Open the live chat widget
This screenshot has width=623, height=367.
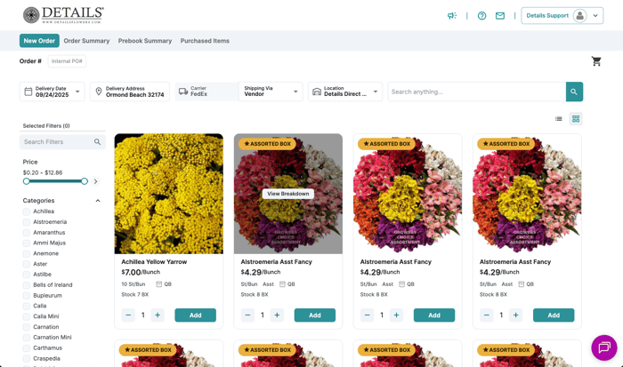[603, 347]
